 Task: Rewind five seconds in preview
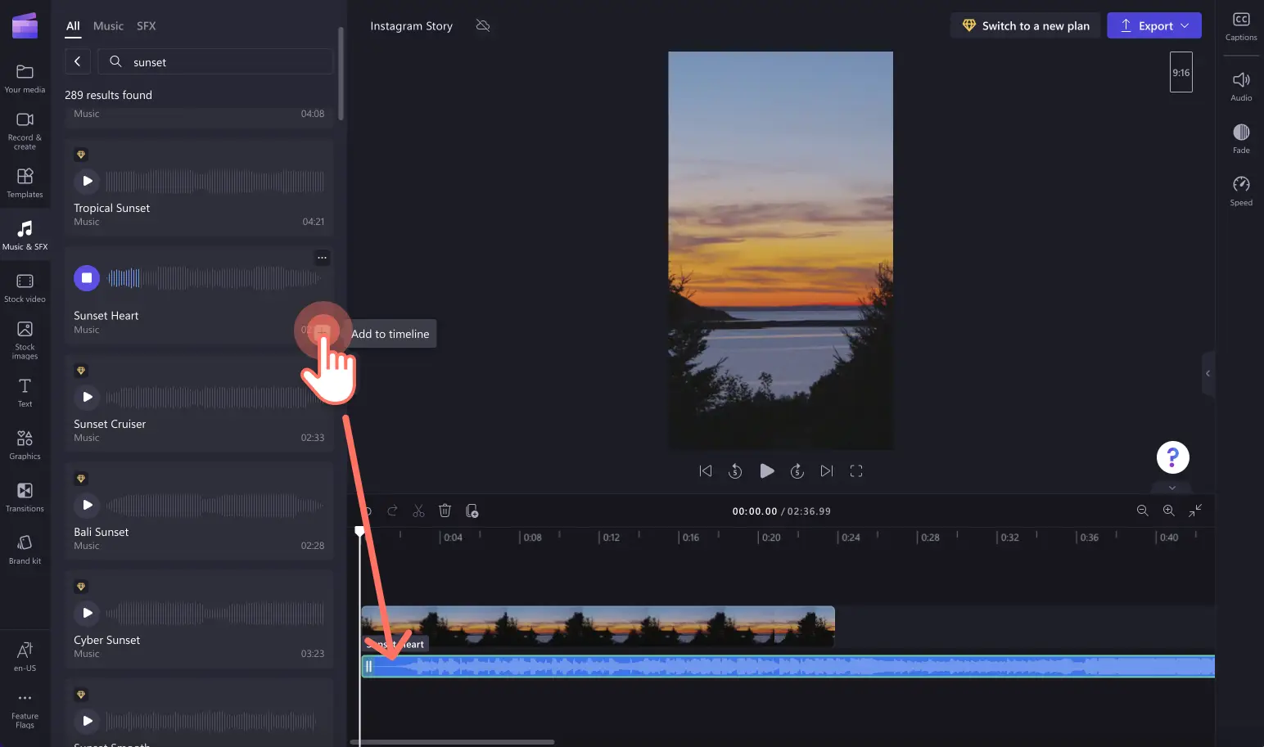(x=735, y=470)
